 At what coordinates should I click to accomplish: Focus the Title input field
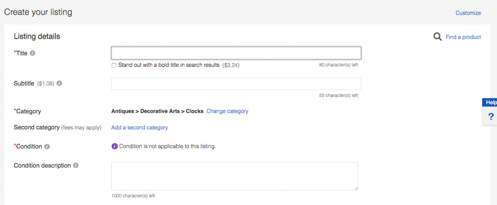(236, 53)
